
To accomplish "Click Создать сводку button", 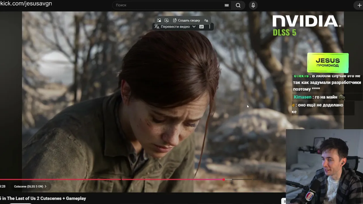I will click(186, 20).
